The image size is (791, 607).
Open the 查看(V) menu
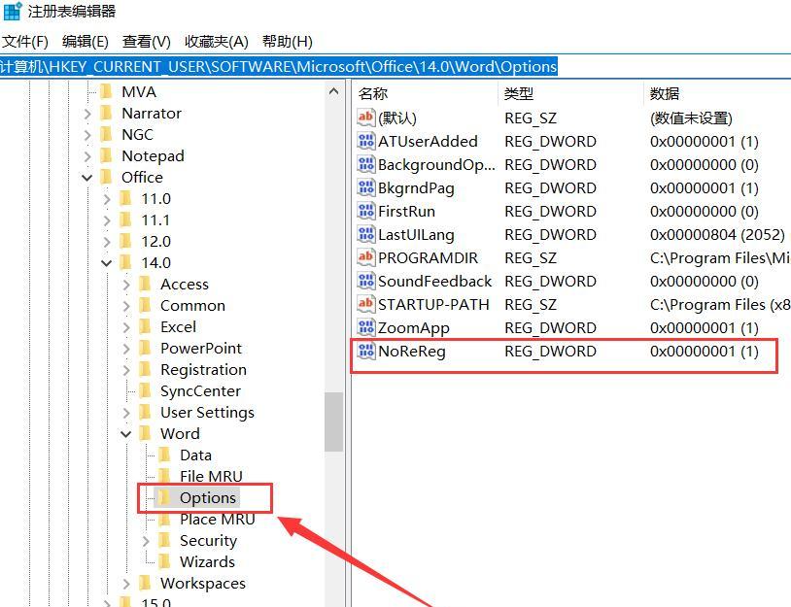tap(146, 42)
